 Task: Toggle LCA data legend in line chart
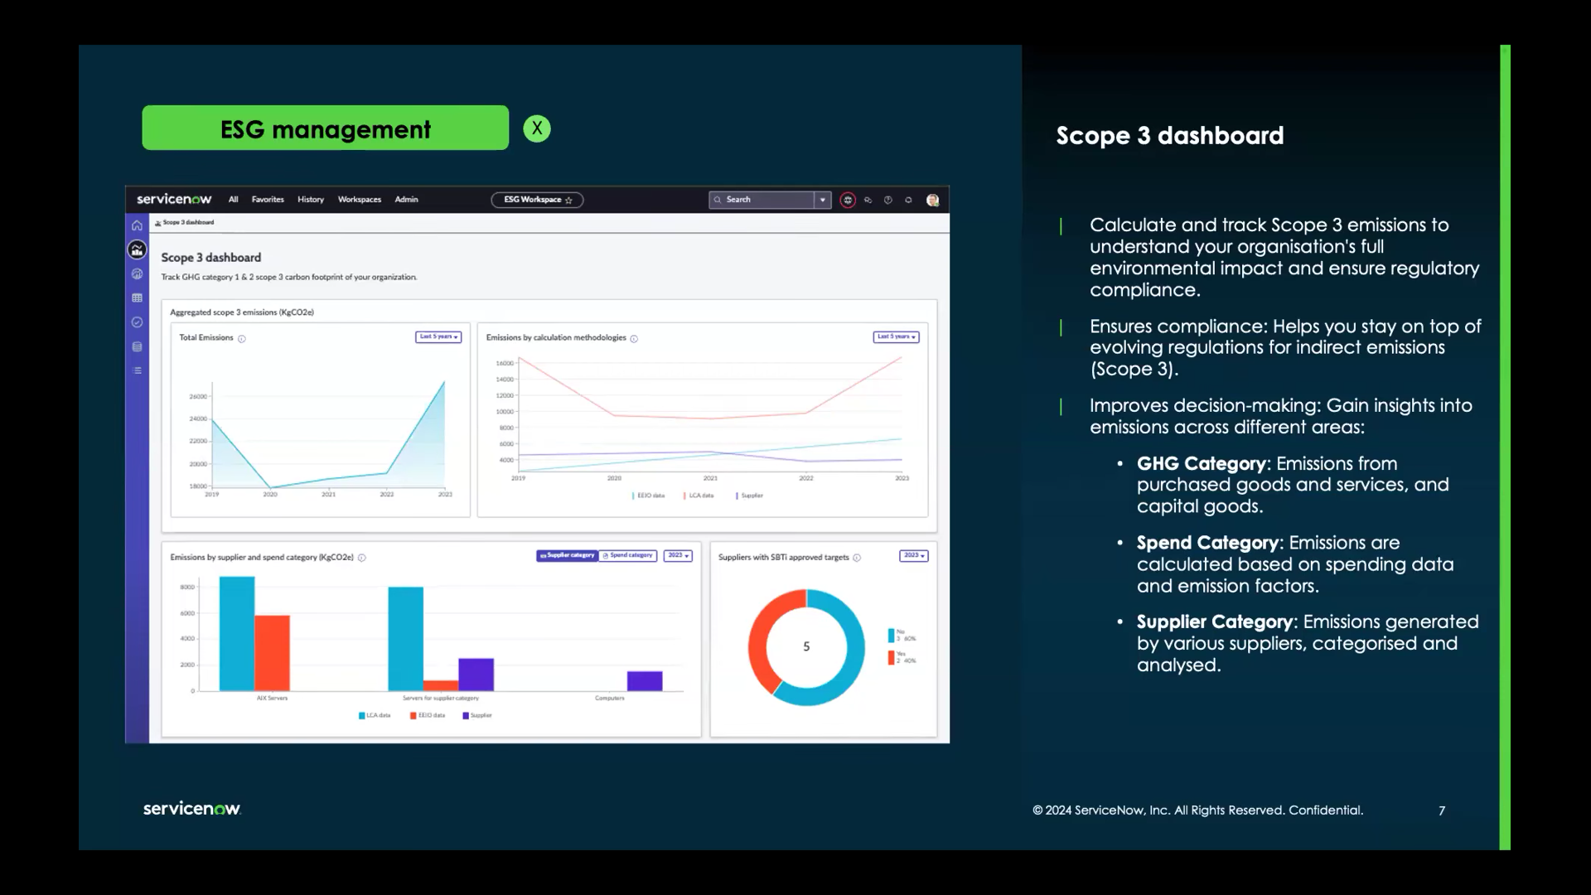tap(699, 496)
